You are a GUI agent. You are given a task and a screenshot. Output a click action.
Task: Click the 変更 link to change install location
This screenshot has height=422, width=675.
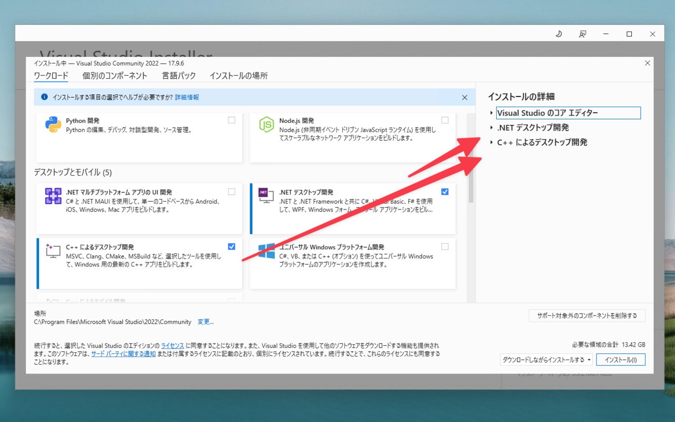click(x=205, y=322)
